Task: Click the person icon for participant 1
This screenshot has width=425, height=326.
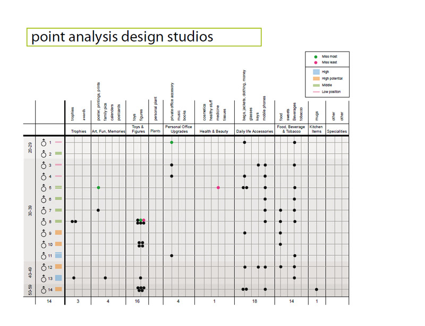Action: pyautogui.click(x=44, y=143)
